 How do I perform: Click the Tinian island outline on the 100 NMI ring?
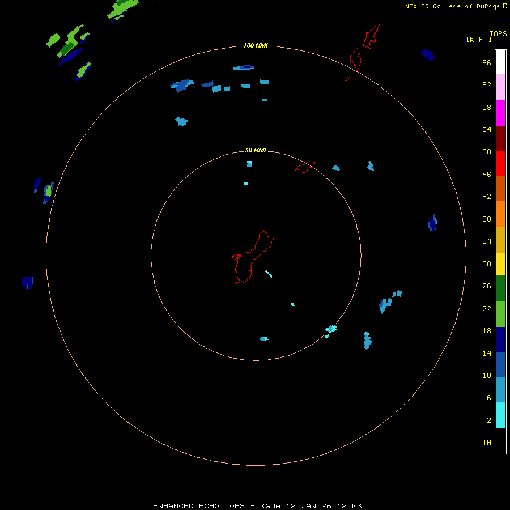(355, 59)
